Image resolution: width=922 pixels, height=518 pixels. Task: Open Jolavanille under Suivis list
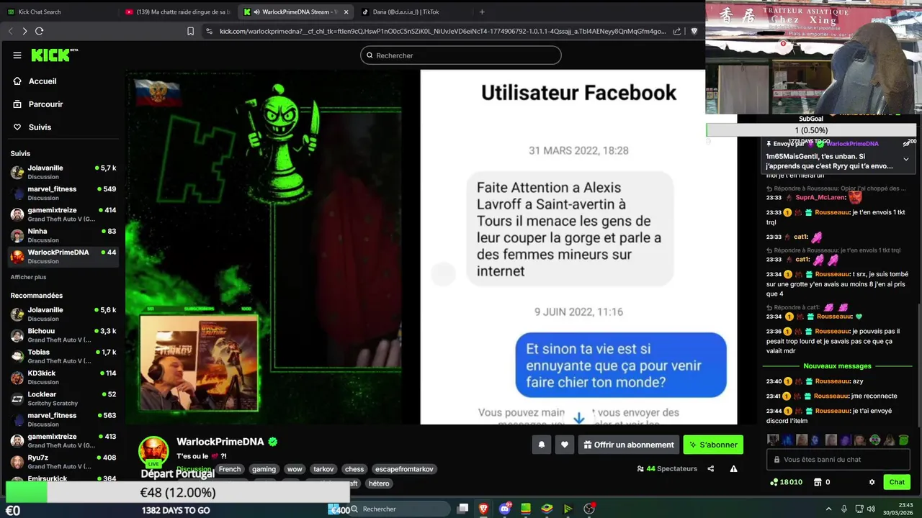point(63,172)
